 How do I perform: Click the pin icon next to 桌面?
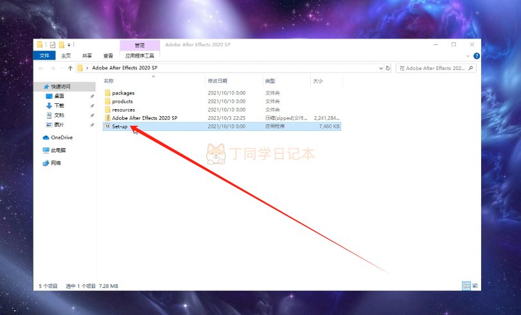click(92, 96)
